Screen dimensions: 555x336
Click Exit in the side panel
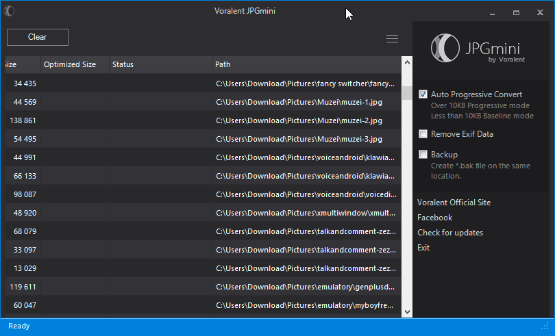423,248
